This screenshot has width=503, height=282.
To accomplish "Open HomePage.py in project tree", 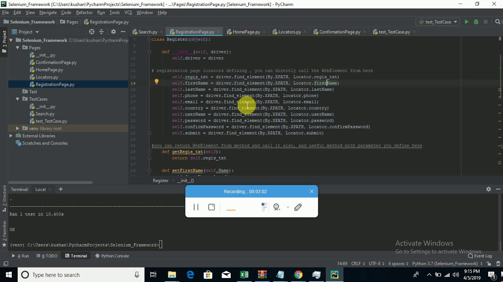I will pos(49,70).
